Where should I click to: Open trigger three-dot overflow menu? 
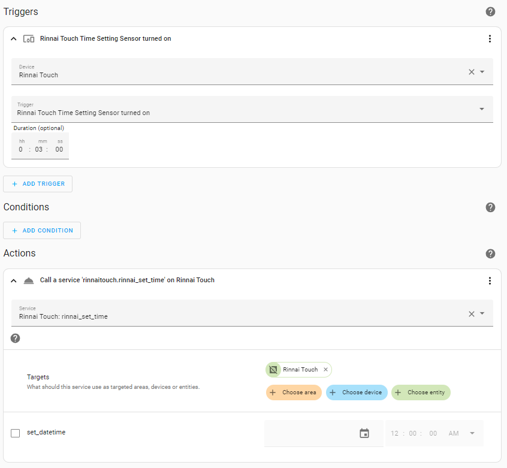[490, 39]
